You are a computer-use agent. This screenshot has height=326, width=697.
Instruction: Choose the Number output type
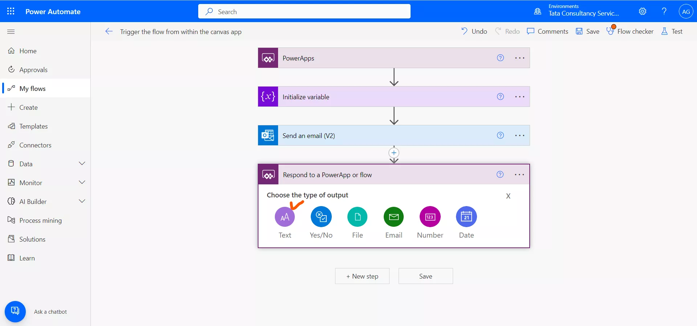[430, 217]
